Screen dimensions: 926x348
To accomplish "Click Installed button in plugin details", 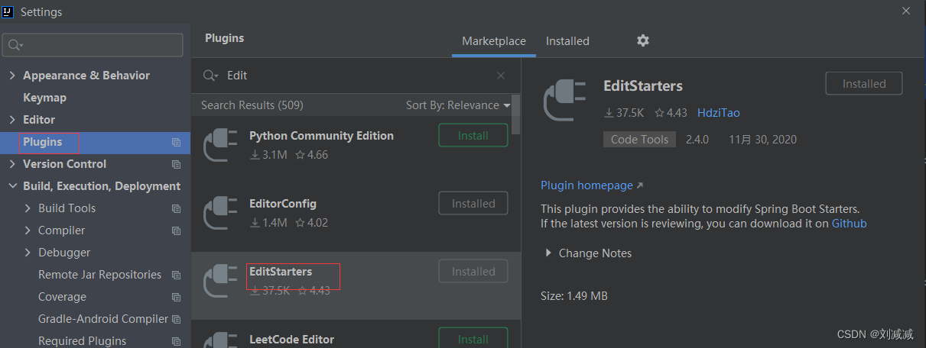I will (x=864, y=84).
